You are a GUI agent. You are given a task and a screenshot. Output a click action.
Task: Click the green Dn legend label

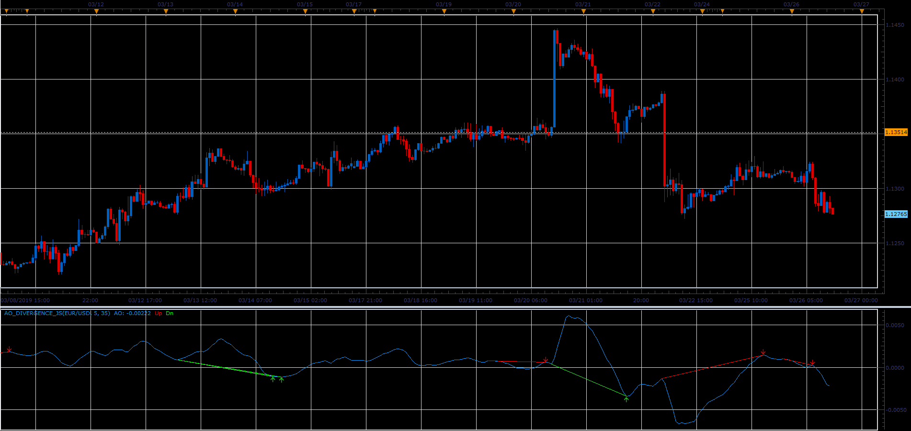[x=170, y=313]
